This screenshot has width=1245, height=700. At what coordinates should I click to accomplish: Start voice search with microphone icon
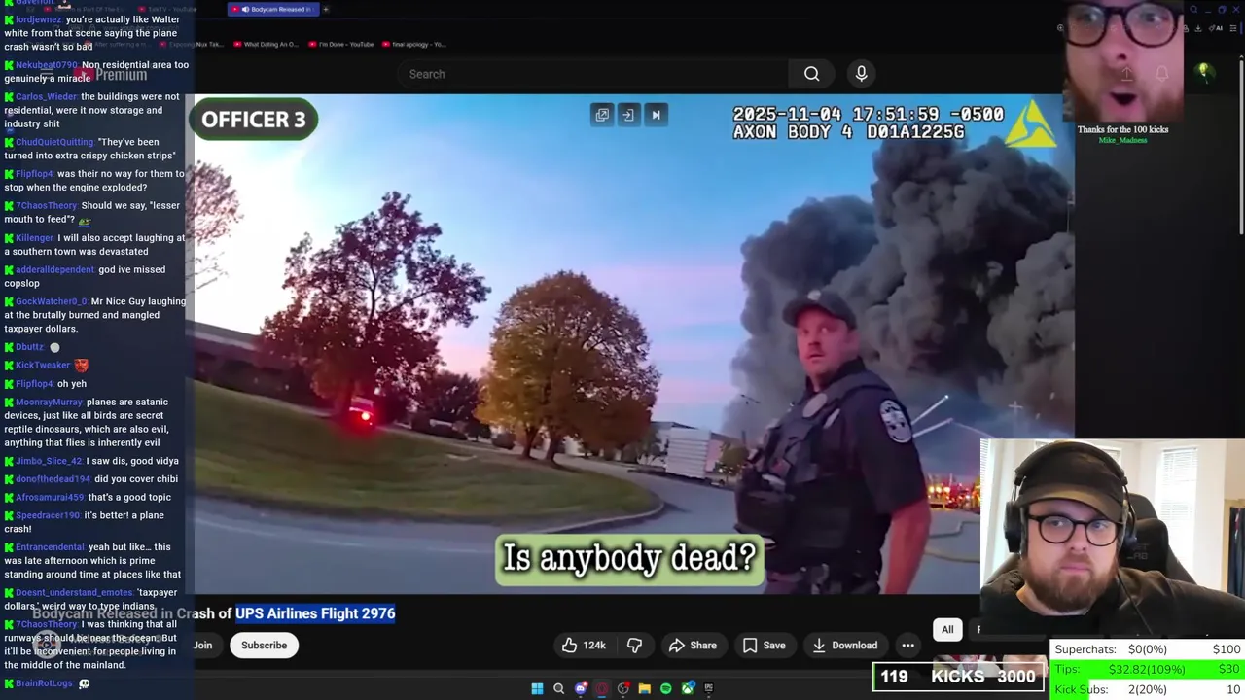[861, 74]
